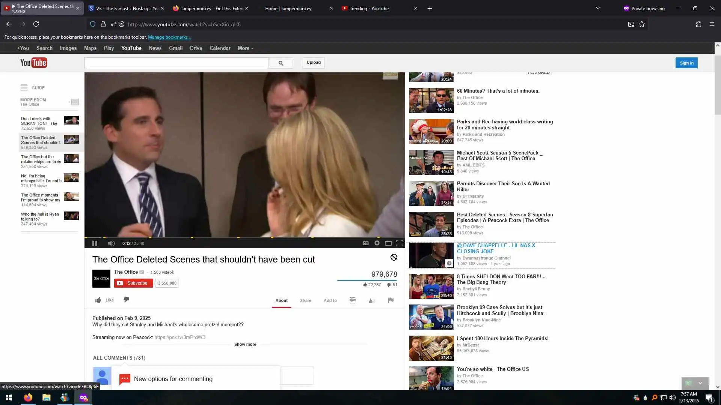721x405 pixels.
Task: Open the Guide menu icon
Action: point(24,88)
